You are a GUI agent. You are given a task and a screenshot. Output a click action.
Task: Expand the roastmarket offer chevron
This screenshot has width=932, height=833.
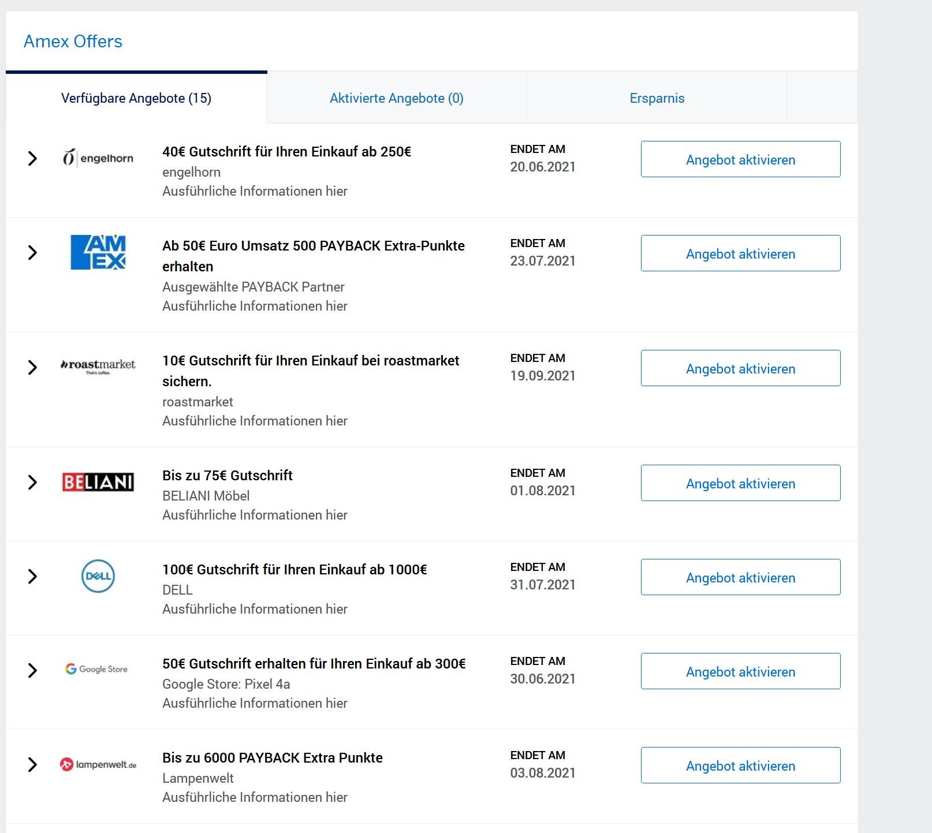coord(32,367)
